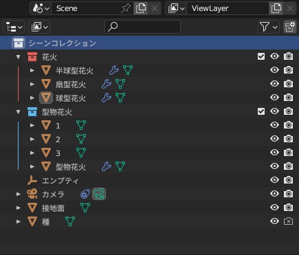Select the シーンコレクション row
The width and height of the screenshot is (299, 255).
pyautogui.click(x=149, y=43)
